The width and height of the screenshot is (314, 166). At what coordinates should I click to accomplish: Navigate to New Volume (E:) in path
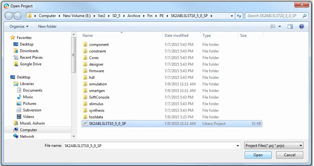click(x=77, y=16)
